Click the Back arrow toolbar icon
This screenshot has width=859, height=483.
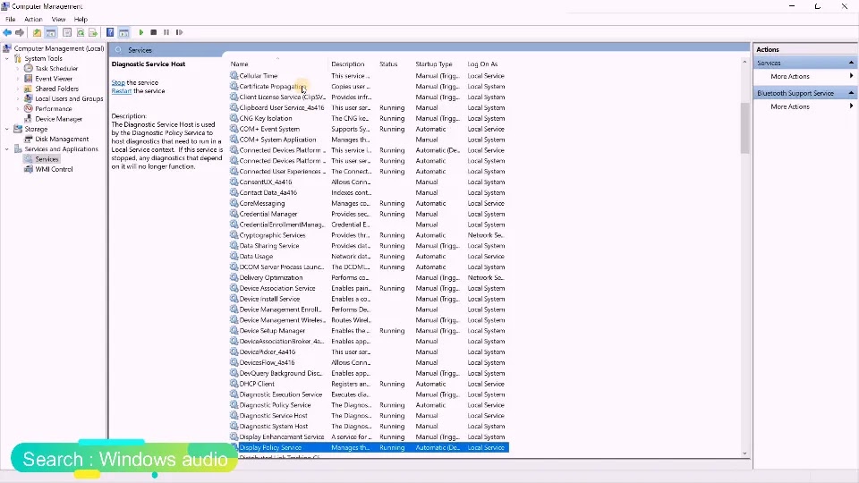point(7,32)
